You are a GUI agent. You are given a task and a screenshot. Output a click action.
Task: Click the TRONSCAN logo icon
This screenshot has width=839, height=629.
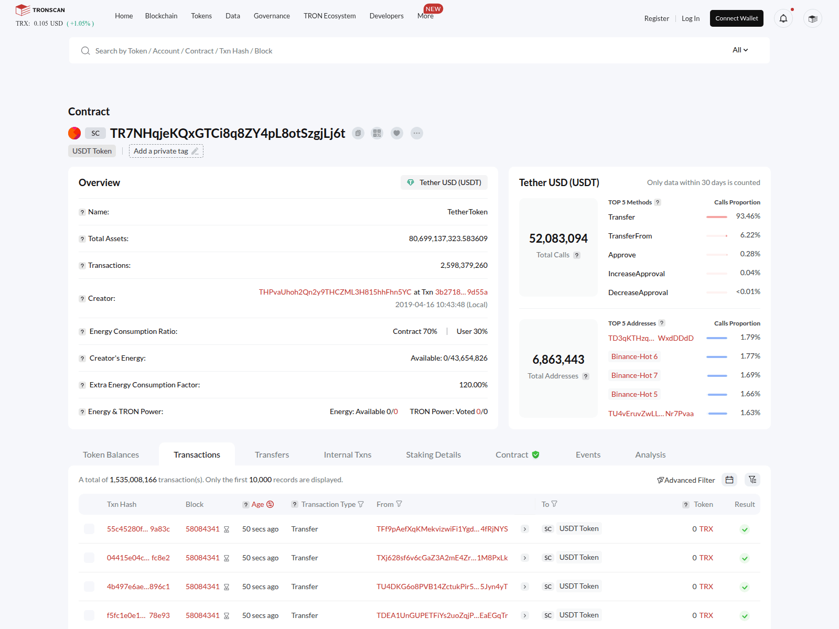(x=23, y=10)
